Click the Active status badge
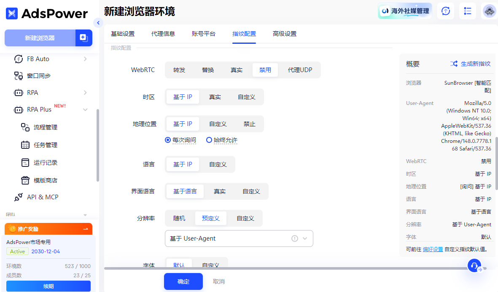This screenshot has height=292, width=498. 17,252
